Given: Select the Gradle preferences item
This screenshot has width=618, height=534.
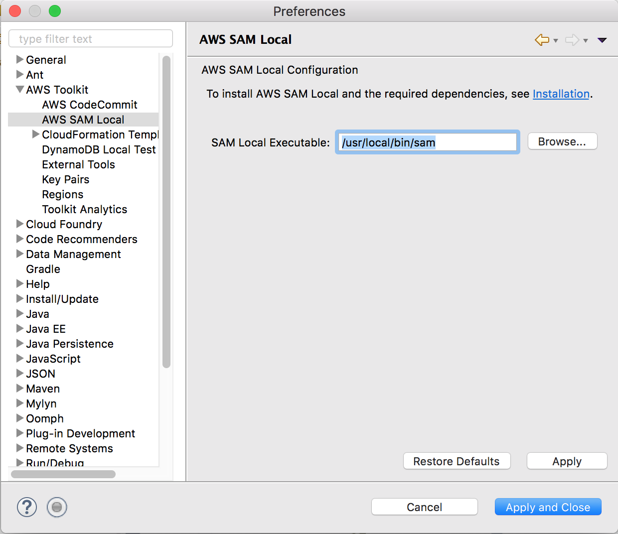Looking at the screenshot, I should (43, 269).
